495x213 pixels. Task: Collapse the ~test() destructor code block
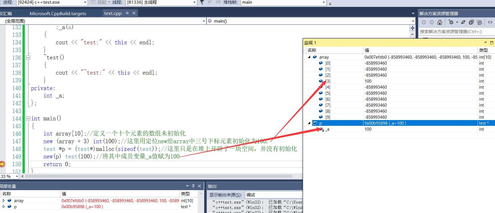click(x=28, y=57)
